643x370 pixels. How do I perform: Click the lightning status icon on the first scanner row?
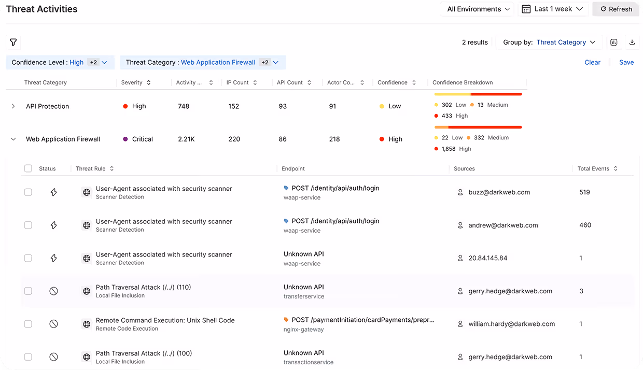[x=53, y=192]
